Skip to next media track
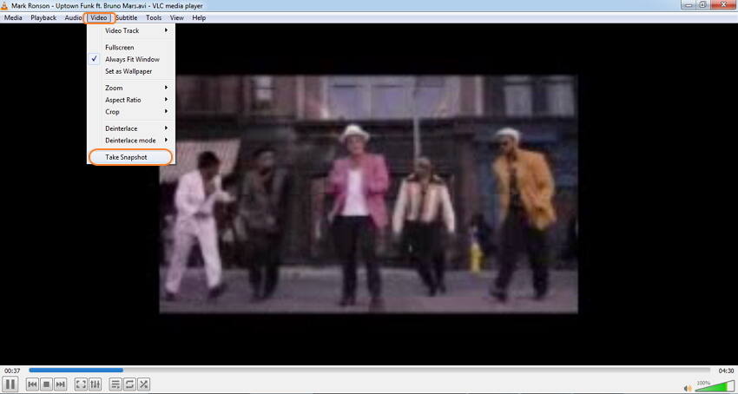This screenshot has width=738, height=394. click(60, 384)
